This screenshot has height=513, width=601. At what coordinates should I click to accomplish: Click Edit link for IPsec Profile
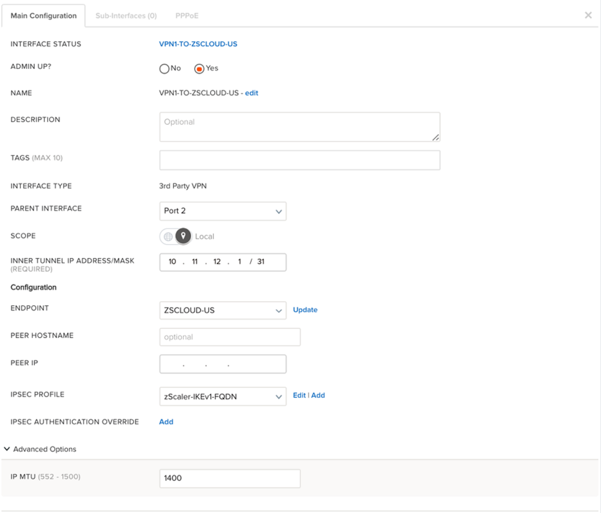(x=299, y=395)
